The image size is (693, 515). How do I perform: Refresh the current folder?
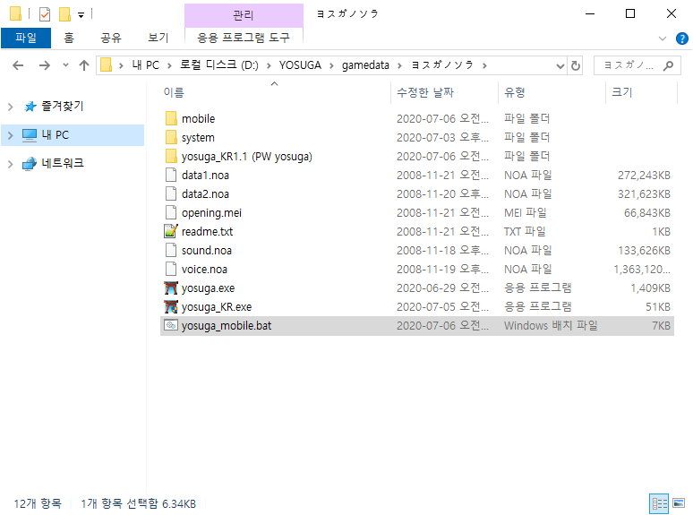coord(576,66)
